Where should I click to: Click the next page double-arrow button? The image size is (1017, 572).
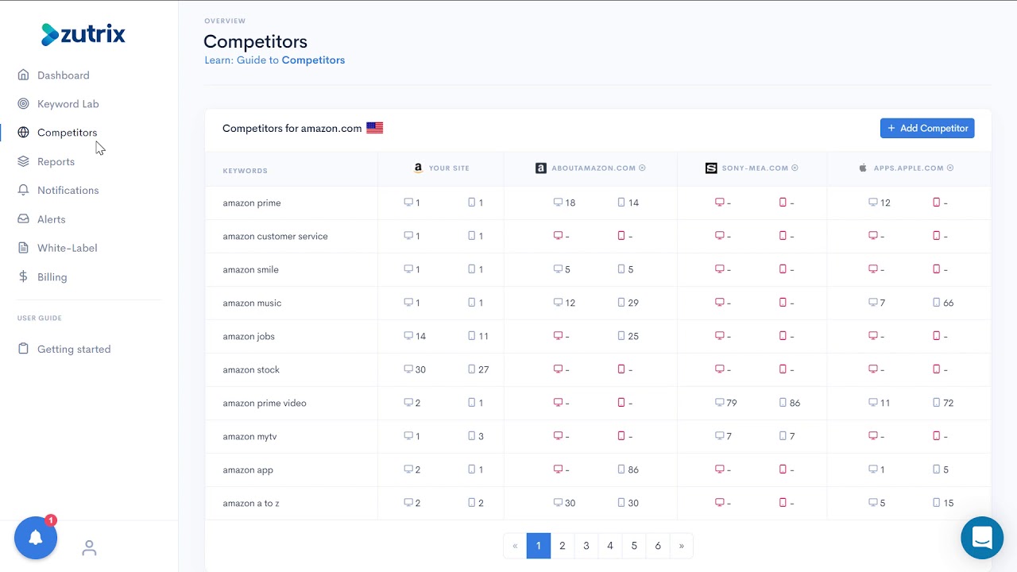(682, 546)
